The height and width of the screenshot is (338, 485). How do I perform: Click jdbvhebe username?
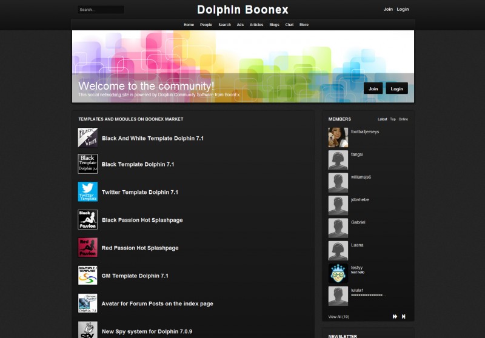[x=360, y=199]
